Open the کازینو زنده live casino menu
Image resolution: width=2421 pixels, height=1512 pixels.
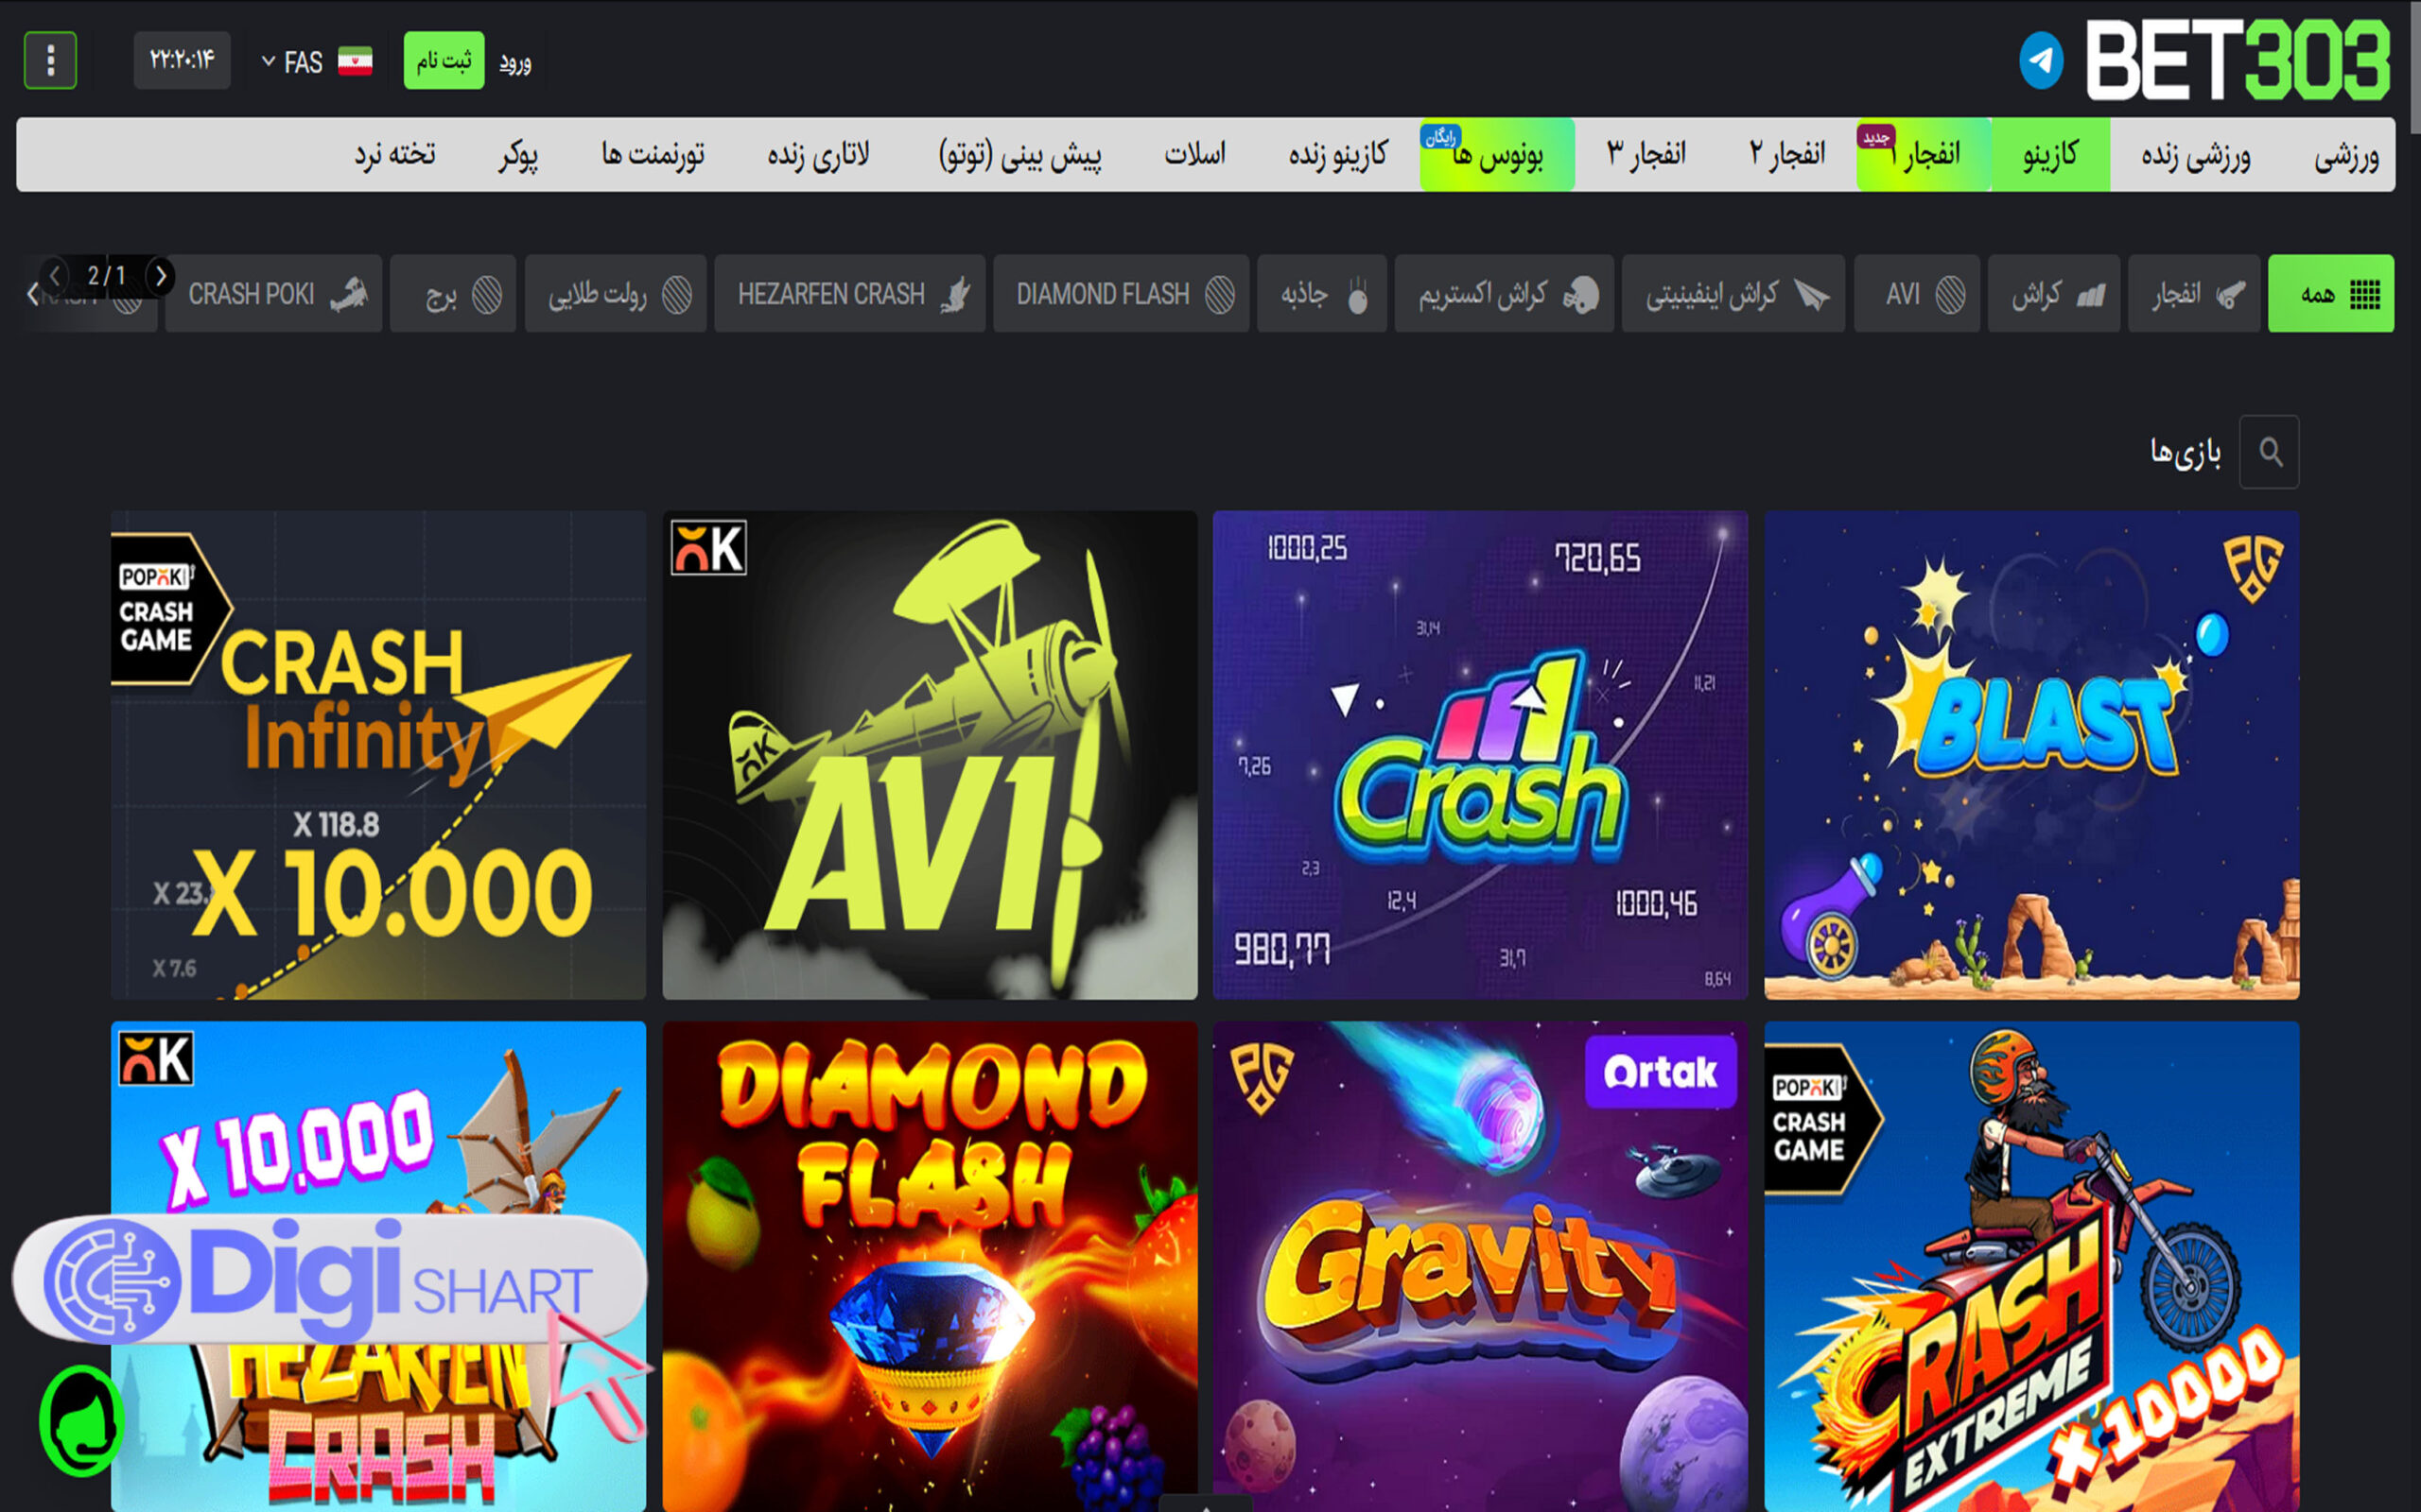pos(1337,155)
